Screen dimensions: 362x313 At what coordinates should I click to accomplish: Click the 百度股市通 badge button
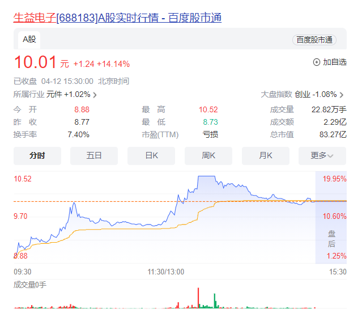coord(314,40)
